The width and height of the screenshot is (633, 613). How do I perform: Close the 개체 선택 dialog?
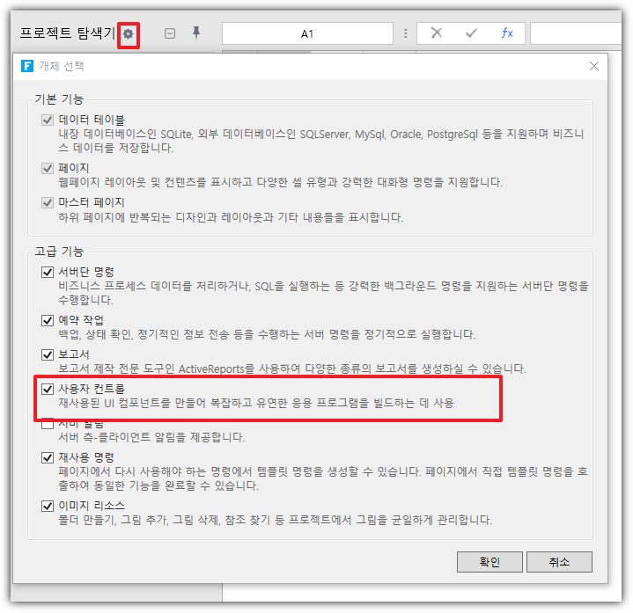click(x=594, y=66)
